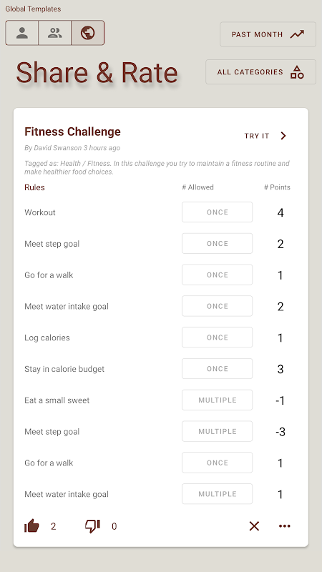
Task: Open the All Categories filter dropdown
Action: coord(260,72)
